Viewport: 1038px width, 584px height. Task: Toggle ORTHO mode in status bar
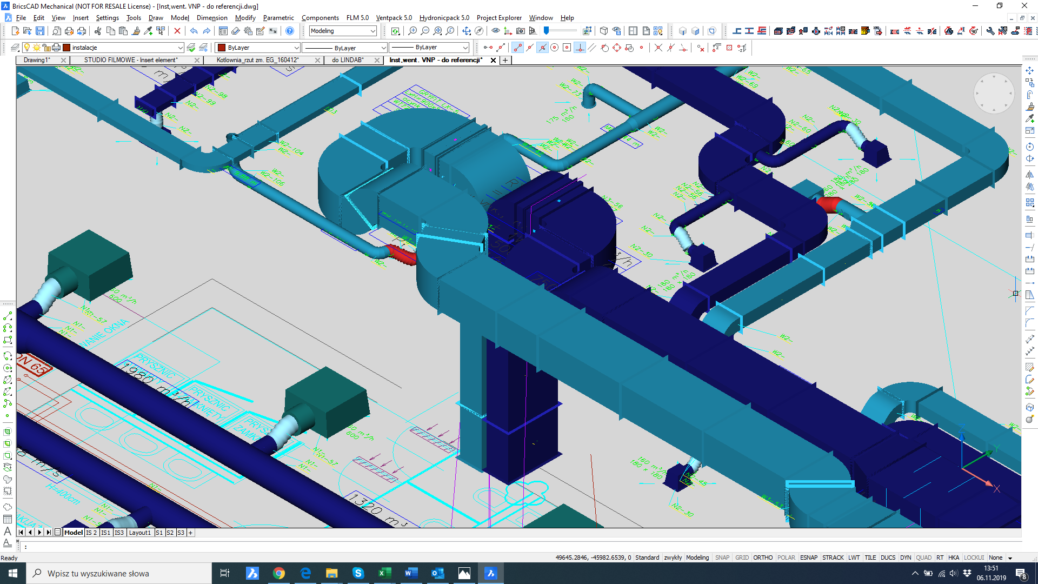point(762,558)
